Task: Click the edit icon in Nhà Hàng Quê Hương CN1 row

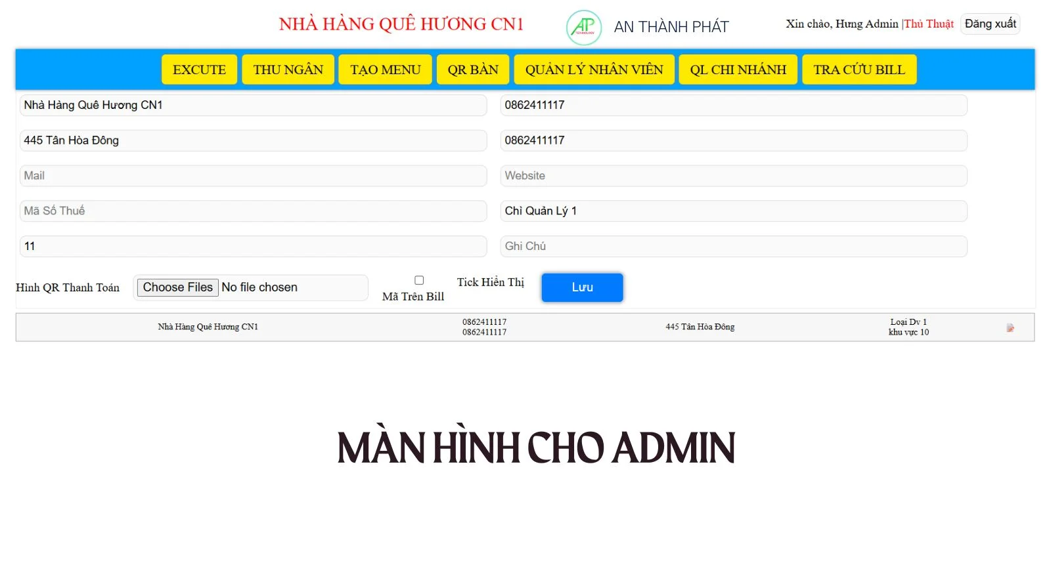Action: (x=1010, y=327)
